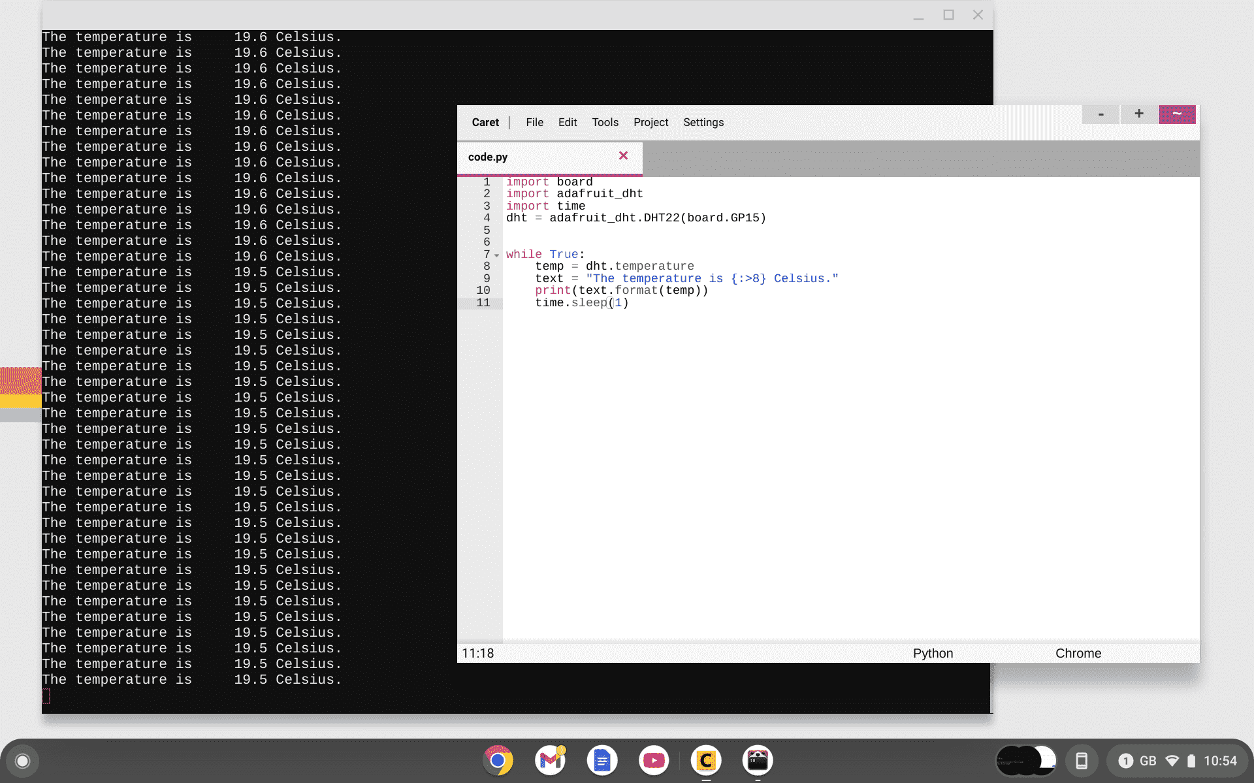Toggle the dark mode switch in taskbar
1254x783 pixels.
click(x=1029, y=760)
